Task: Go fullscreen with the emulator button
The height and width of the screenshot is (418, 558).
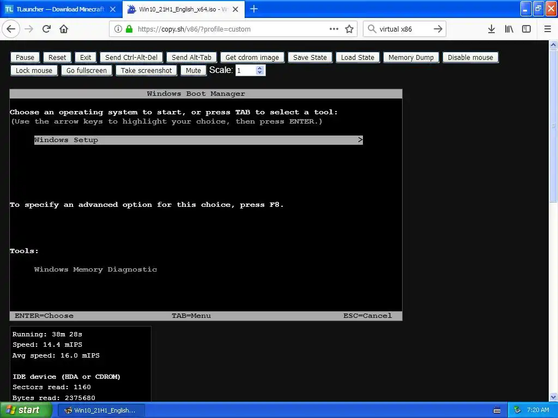Action: point(87,70)
